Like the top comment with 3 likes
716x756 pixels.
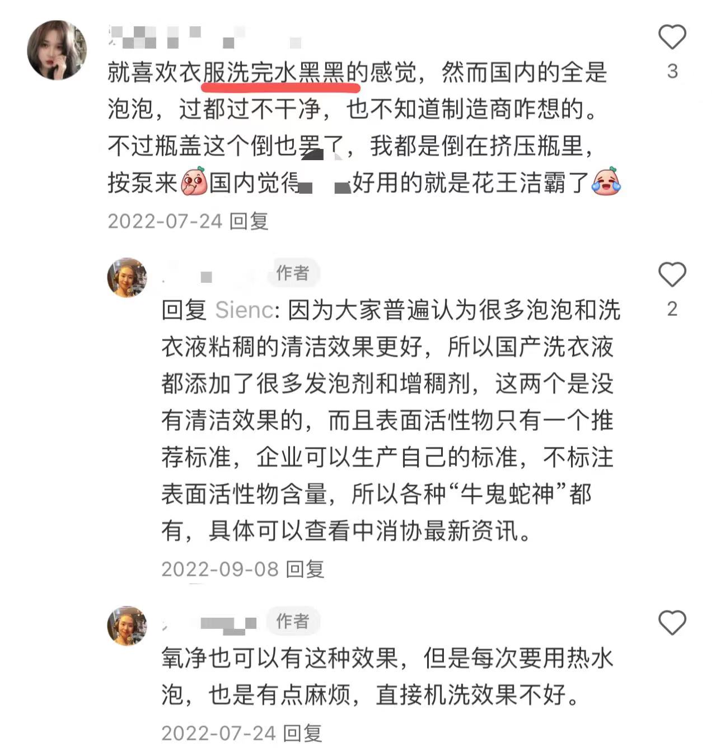[672, 37]
